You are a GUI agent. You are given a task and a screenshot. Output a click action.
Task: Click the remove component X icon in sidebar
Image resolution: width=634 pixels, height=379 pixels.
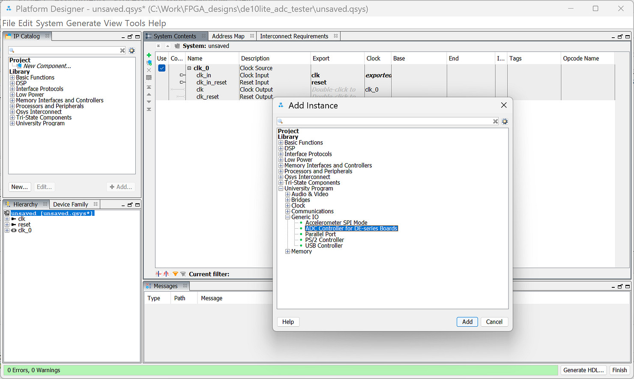tap(149, 70)
